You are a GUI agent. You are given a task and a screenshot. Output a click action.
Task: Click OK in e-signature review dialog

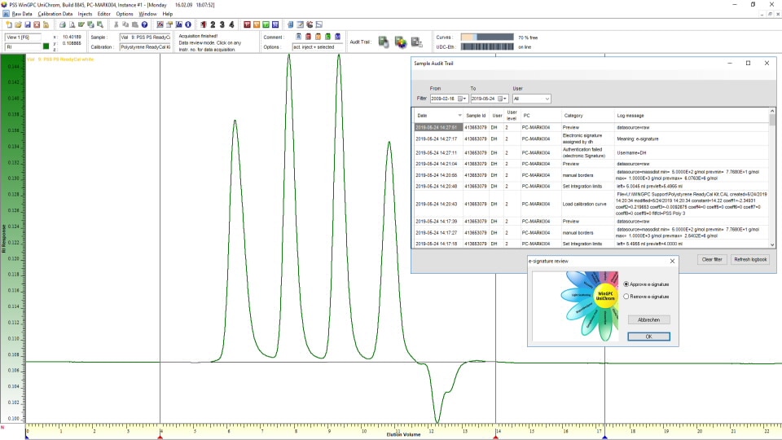[x=648, y=337]
